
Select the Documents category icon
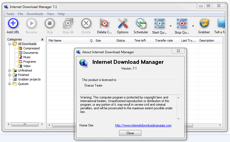[x=20, y=53]
